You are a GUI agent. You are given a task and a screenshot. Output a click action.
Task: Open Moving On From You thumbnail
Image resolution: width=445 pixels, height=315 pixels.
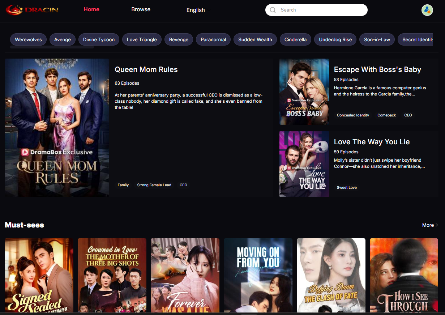pyautogui.click(x=258, y=275)
